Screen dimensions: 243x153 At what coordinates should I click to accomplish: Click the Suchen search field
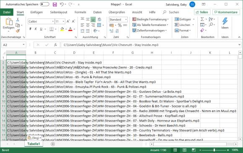pyautogui.click(x=171, y=12)
